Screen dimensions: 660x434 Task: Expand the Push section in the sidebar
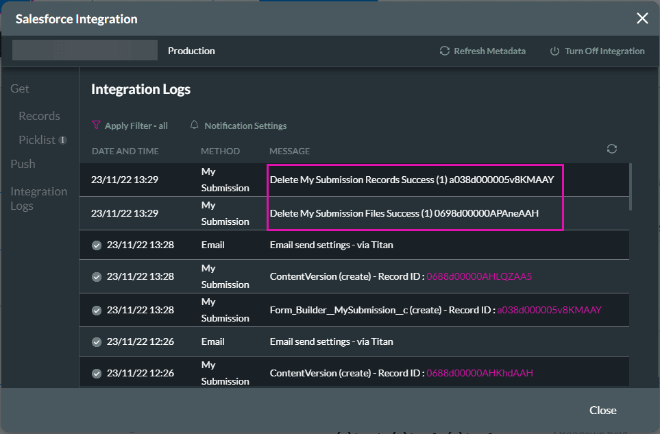point(23,164)
